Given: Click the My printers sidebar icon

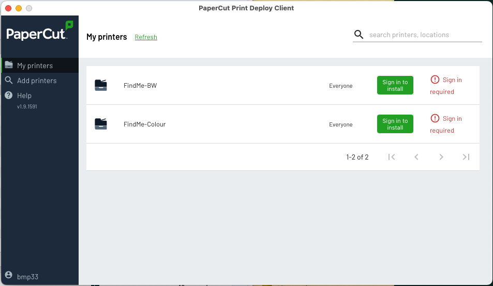Looking at the screenshot, I should click(9, 65).
